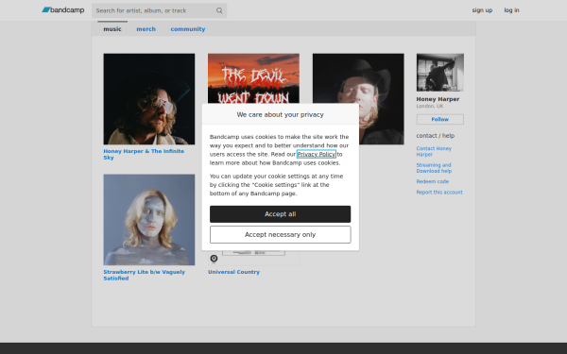Open Honey Harper & The Infinite Sky title link
The width and height of the screenshot is (567, 354).
(144, 154)
